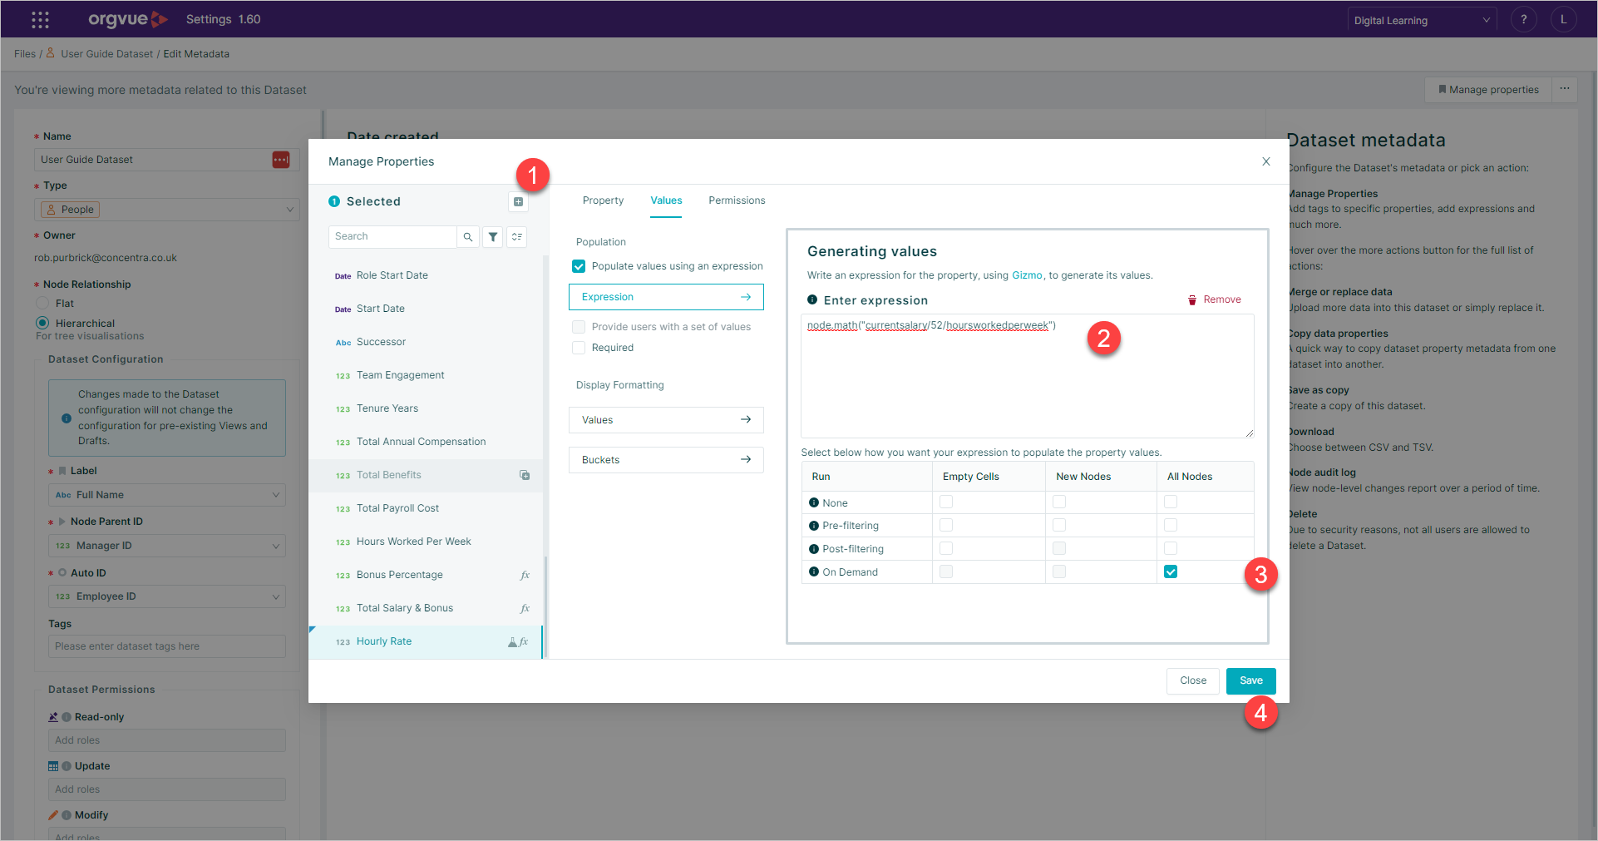Toggle On Demand All Nodes checkbox
Viewport: 1598px width, 841px height.
click(x=1171, y=571)
